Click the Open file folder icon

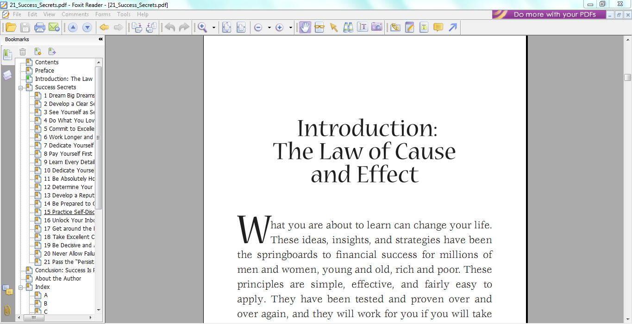11,27
